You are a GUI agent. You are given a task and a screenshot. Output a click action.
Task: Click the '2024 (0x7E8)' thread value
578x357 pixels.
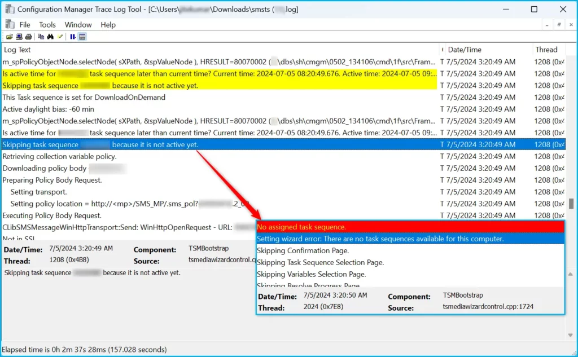(323, 307)
